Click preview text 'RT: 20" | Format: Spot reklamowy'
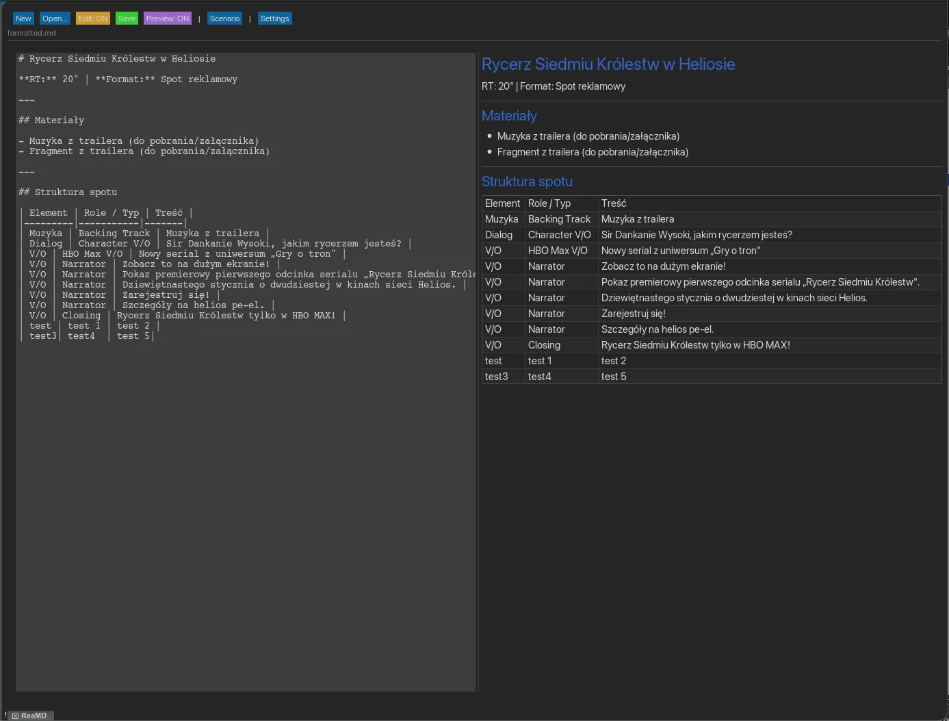This screenshot has height=721, width=949. [x=554, y=86]
